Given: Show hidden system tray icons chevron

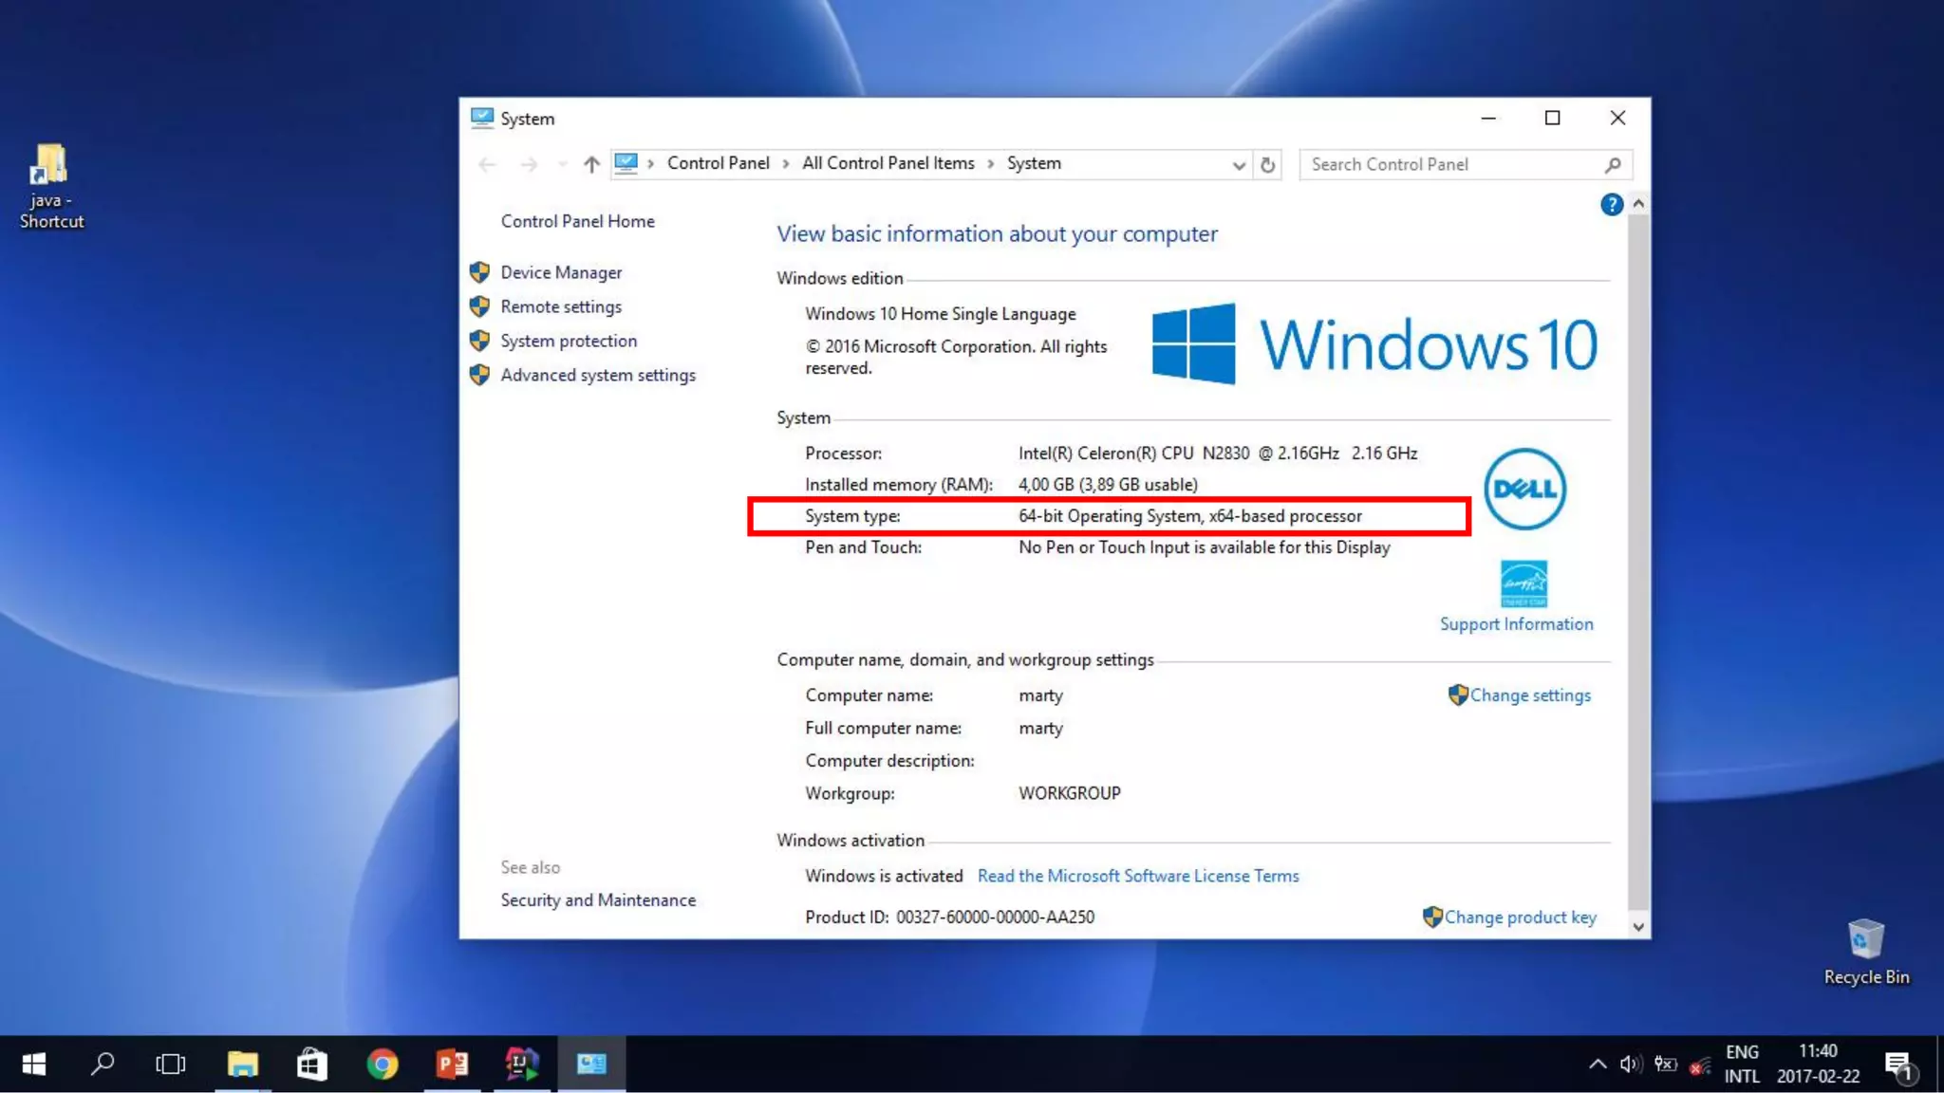Looking at the screenshot, I should point(1598,1064).
